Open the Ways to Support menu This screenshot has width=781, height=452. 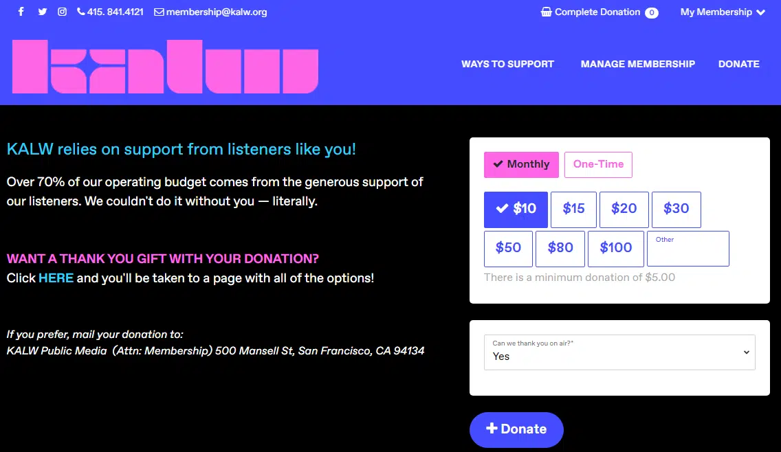pos(507,64)
